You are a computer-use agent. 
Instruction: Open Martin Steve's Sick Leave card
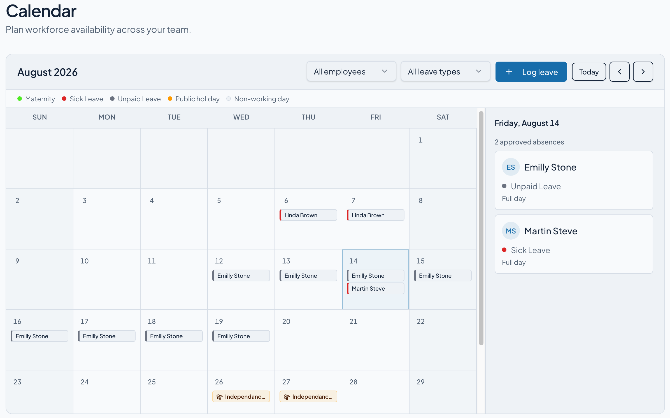(574, 244)
